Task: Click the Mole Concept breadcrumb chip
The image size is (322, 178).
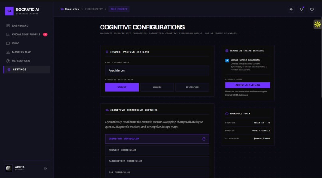Action: [119, 9]
